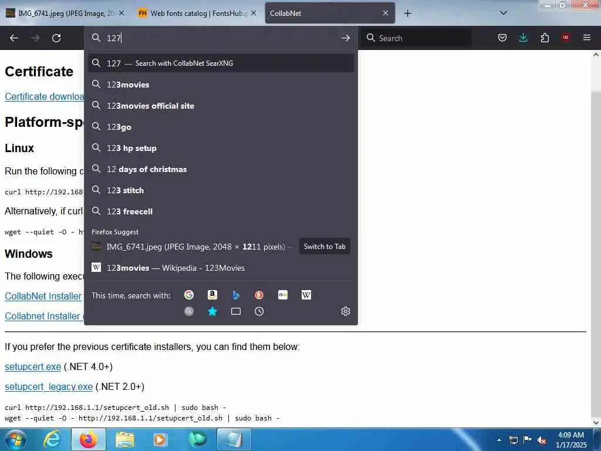Close the IMG_6741.jpeg tab
Screen dimensions: 601x451
[x=121, y=13]
